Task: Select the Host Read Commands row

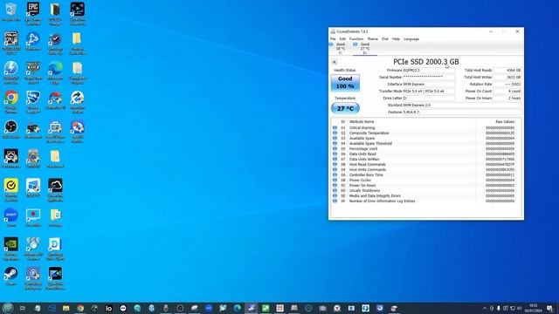Action: point(426,165)
